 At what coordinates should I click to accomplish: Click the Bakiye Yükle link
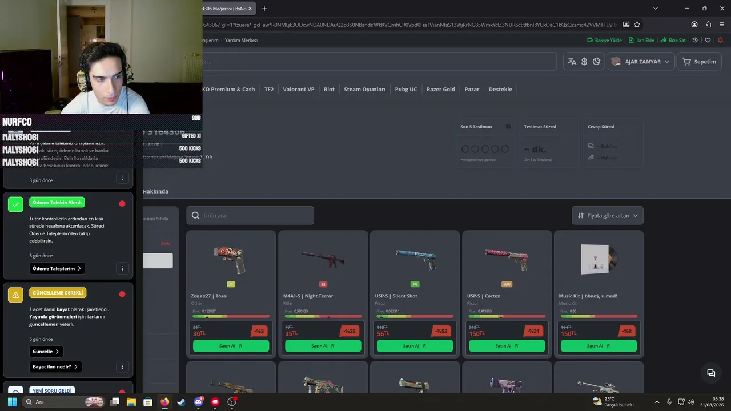click(604, 40)
